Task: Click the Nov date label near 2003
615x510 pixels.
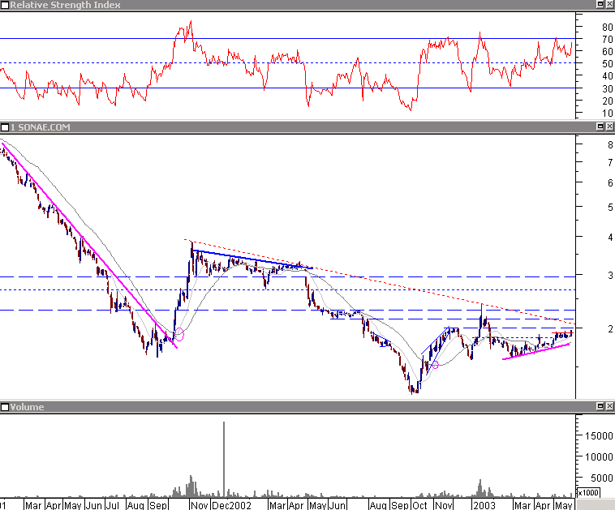Action: point(444,505)
